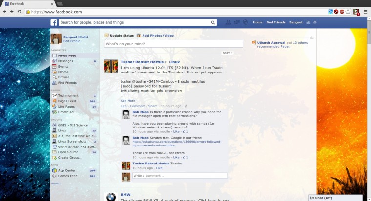
Task: Open the Chrome hamburger menu
Action: (x=365, y=12)
